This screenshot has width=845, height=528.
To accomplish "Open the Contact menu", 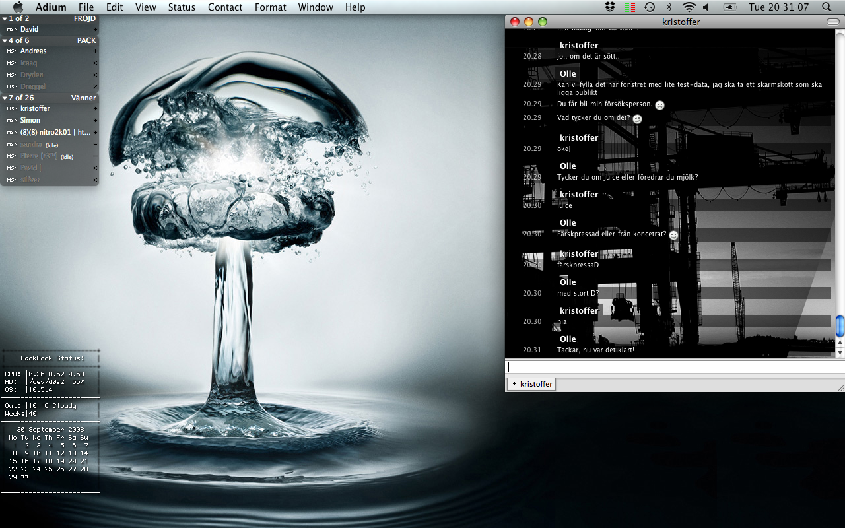I will click(x=225, y=7).
